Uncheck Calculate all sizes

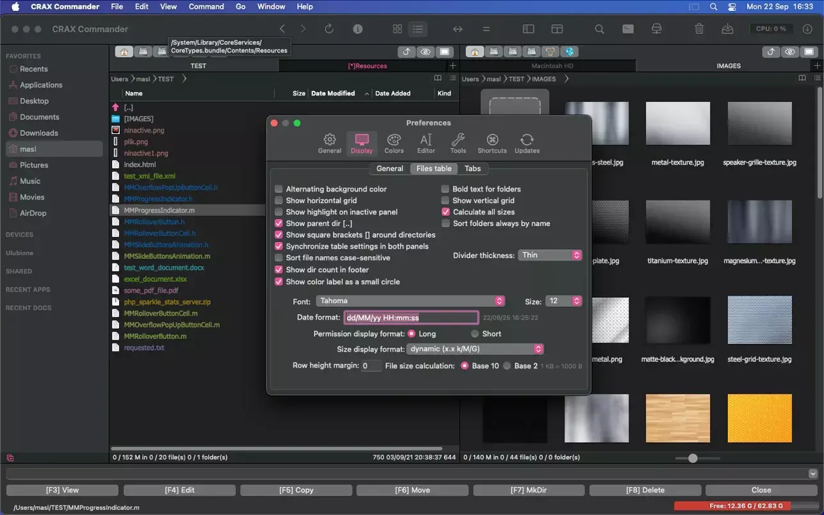[445, 212]
